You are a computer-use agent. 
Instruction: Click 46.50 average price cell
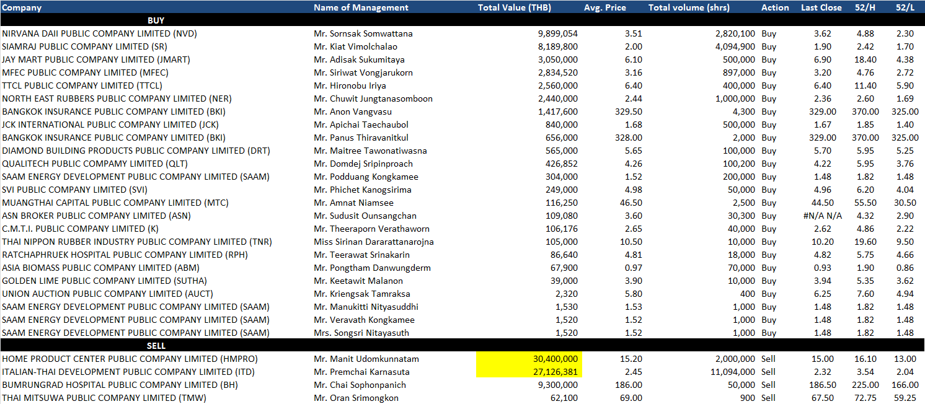pos(631,203)
